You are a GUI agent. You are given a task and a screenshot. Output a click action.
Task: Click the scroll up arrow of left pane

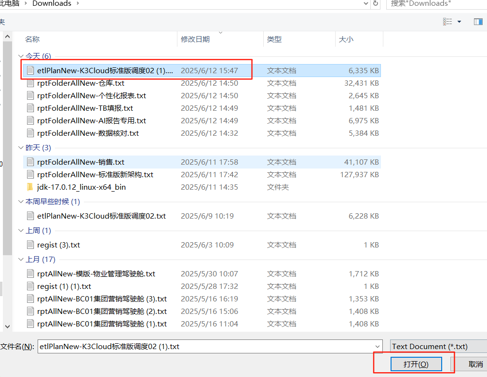click(x=7, y=36)
